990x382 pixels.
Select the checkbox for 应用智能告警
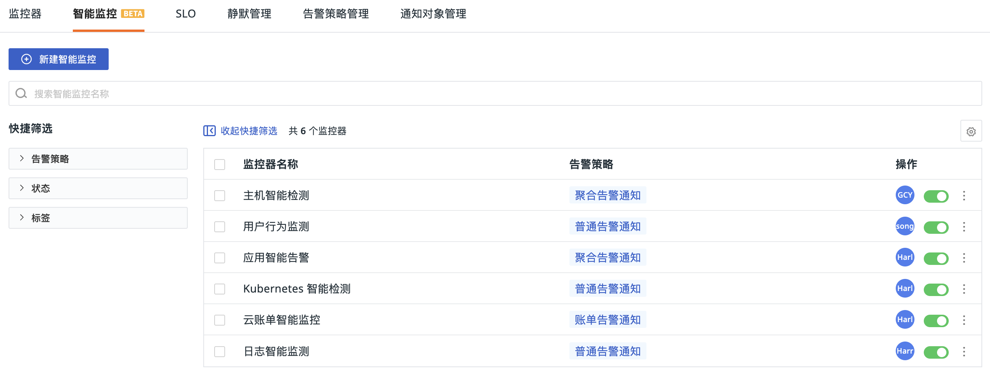(x=220, y=258)
